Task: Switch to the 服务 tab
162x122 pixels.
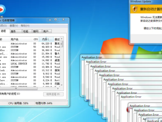Action: pos(16,31)
